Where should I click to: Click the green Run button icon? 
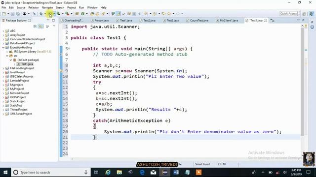tap(50, 14)
